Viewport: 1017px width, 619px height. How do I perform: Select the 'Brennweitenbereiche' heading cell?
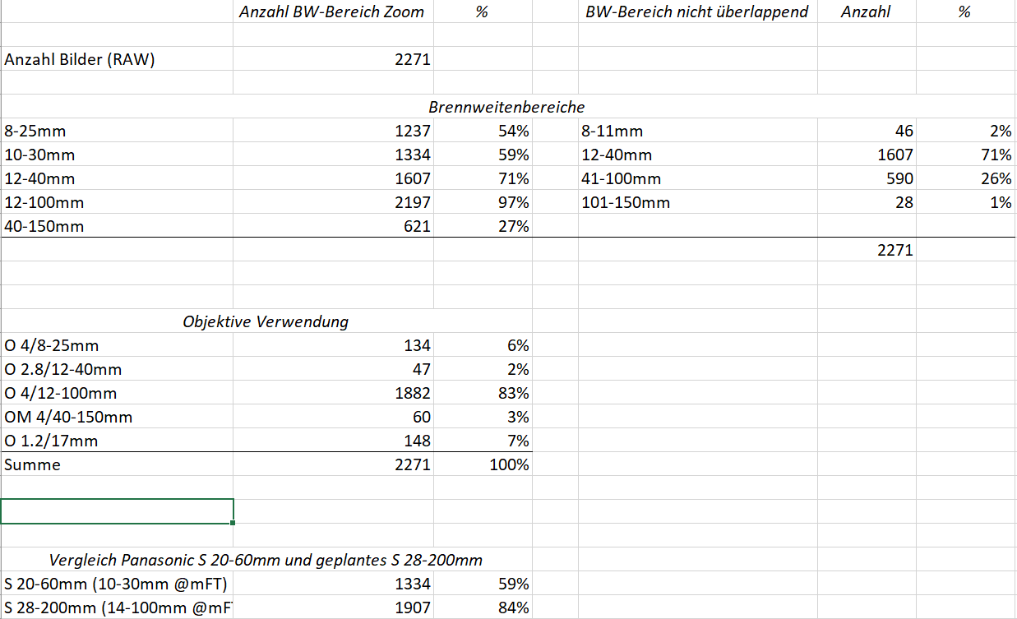(x=506, y=107)
